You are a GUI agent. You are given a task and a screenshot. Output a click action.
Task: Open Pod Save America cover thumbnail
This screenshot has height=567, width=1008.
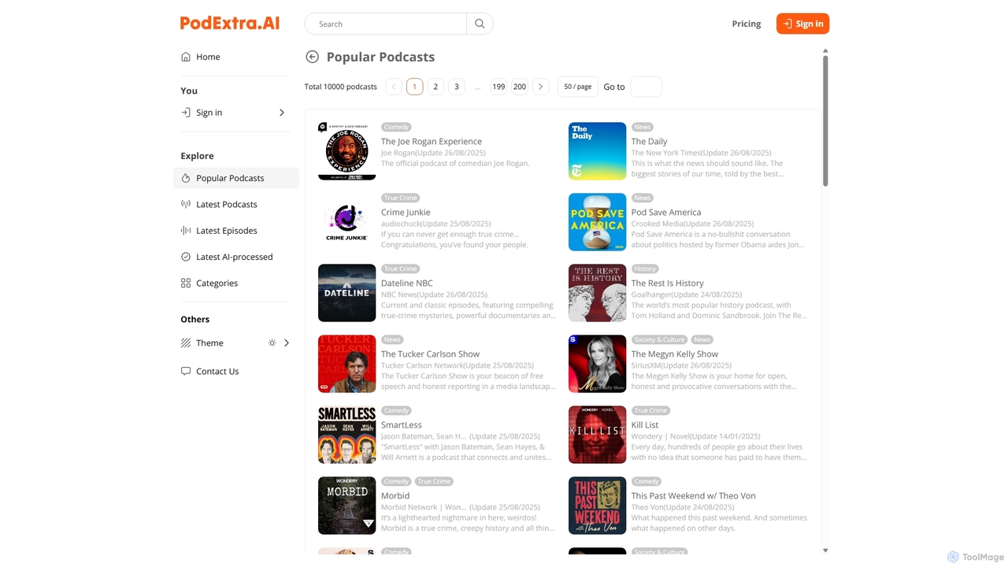coord(598,222)
